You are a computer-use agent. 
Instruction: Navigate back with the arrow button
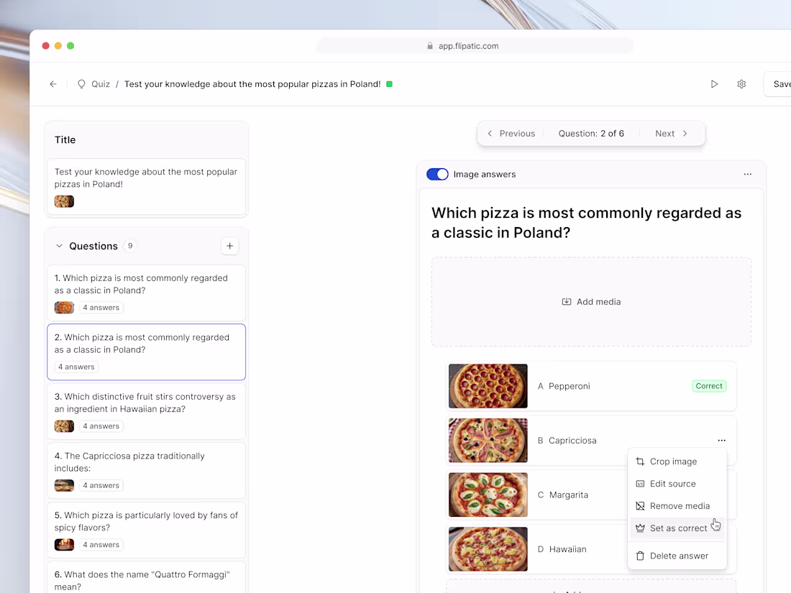click(52, 84)
